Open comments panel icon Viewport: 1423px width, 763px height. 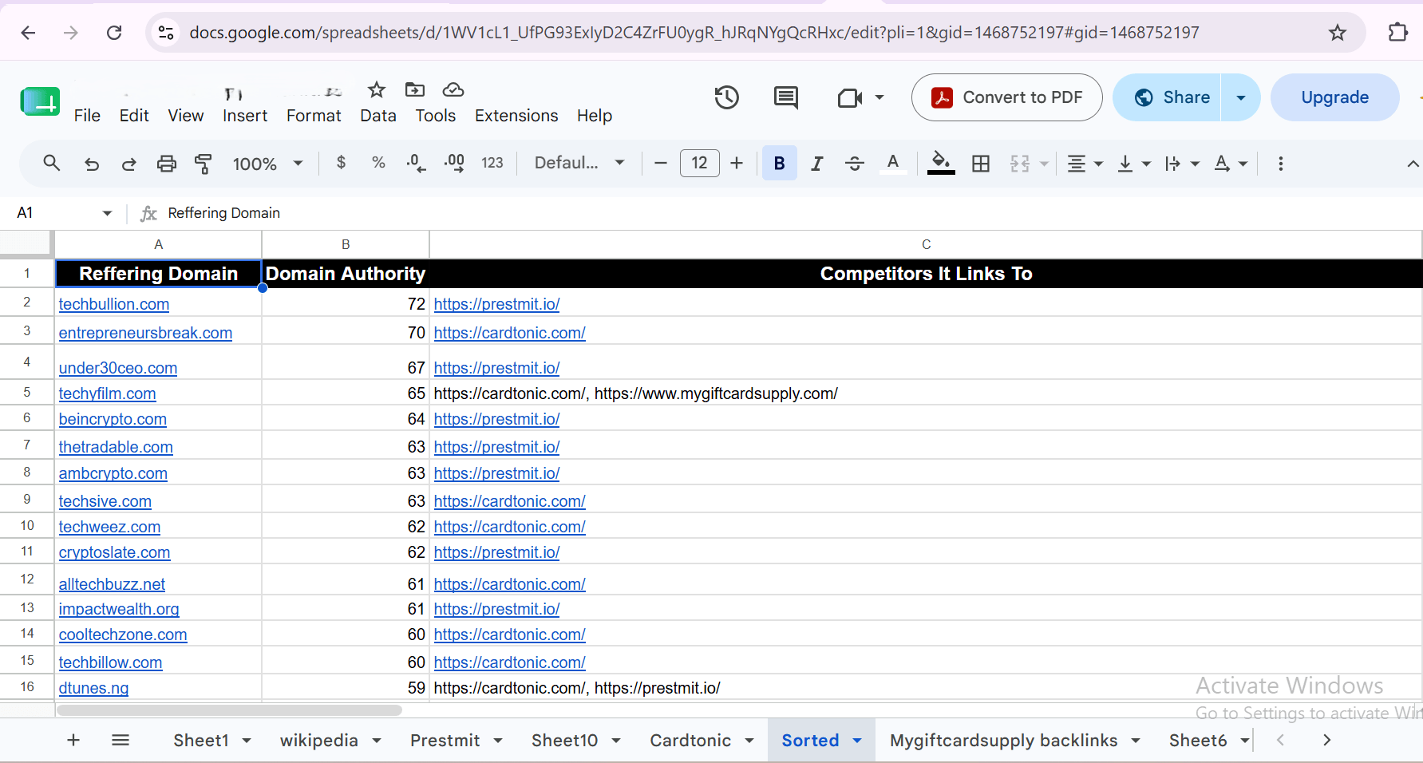coord(786,98)
